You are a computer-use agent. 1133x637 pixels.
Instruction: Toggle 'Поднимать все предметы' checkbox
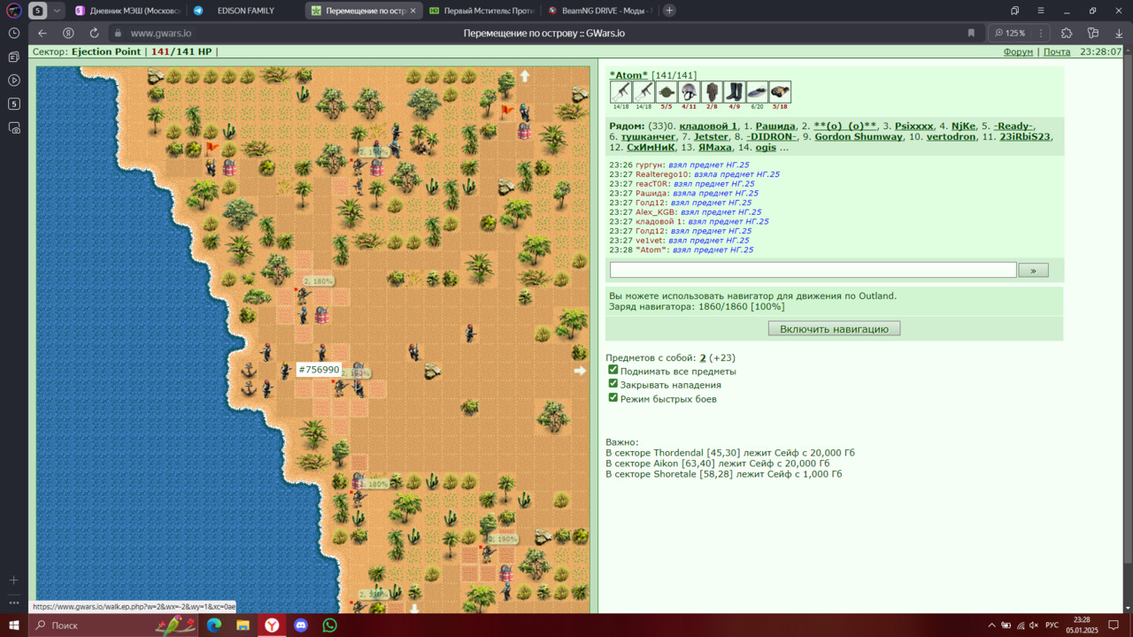[x=613, y=371]
